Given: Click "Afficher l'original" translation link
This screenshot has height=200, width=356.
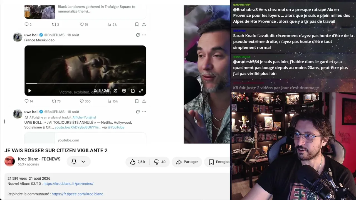Looking at the screenshot, I should pos(84,117).
